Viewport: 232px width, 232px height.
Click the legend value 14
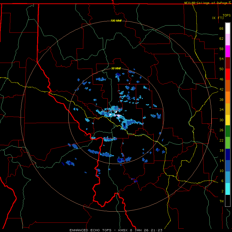point(221,161)
